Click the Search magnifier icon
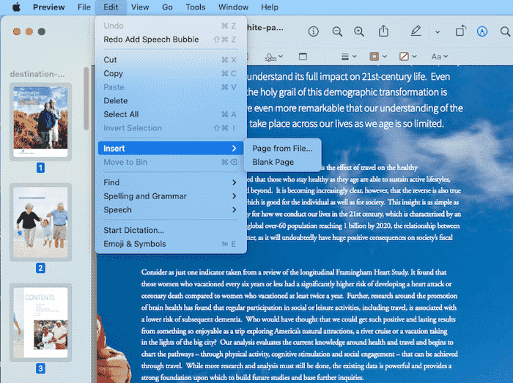Image resolution: width=513 pixels, height=383 pixels. [x=505, y=31]
